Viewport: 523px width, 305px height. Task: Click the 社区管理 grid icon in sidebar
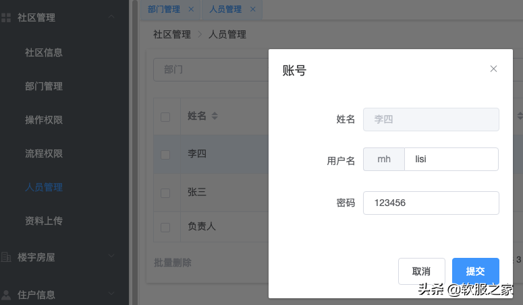[x=6, y=18]
